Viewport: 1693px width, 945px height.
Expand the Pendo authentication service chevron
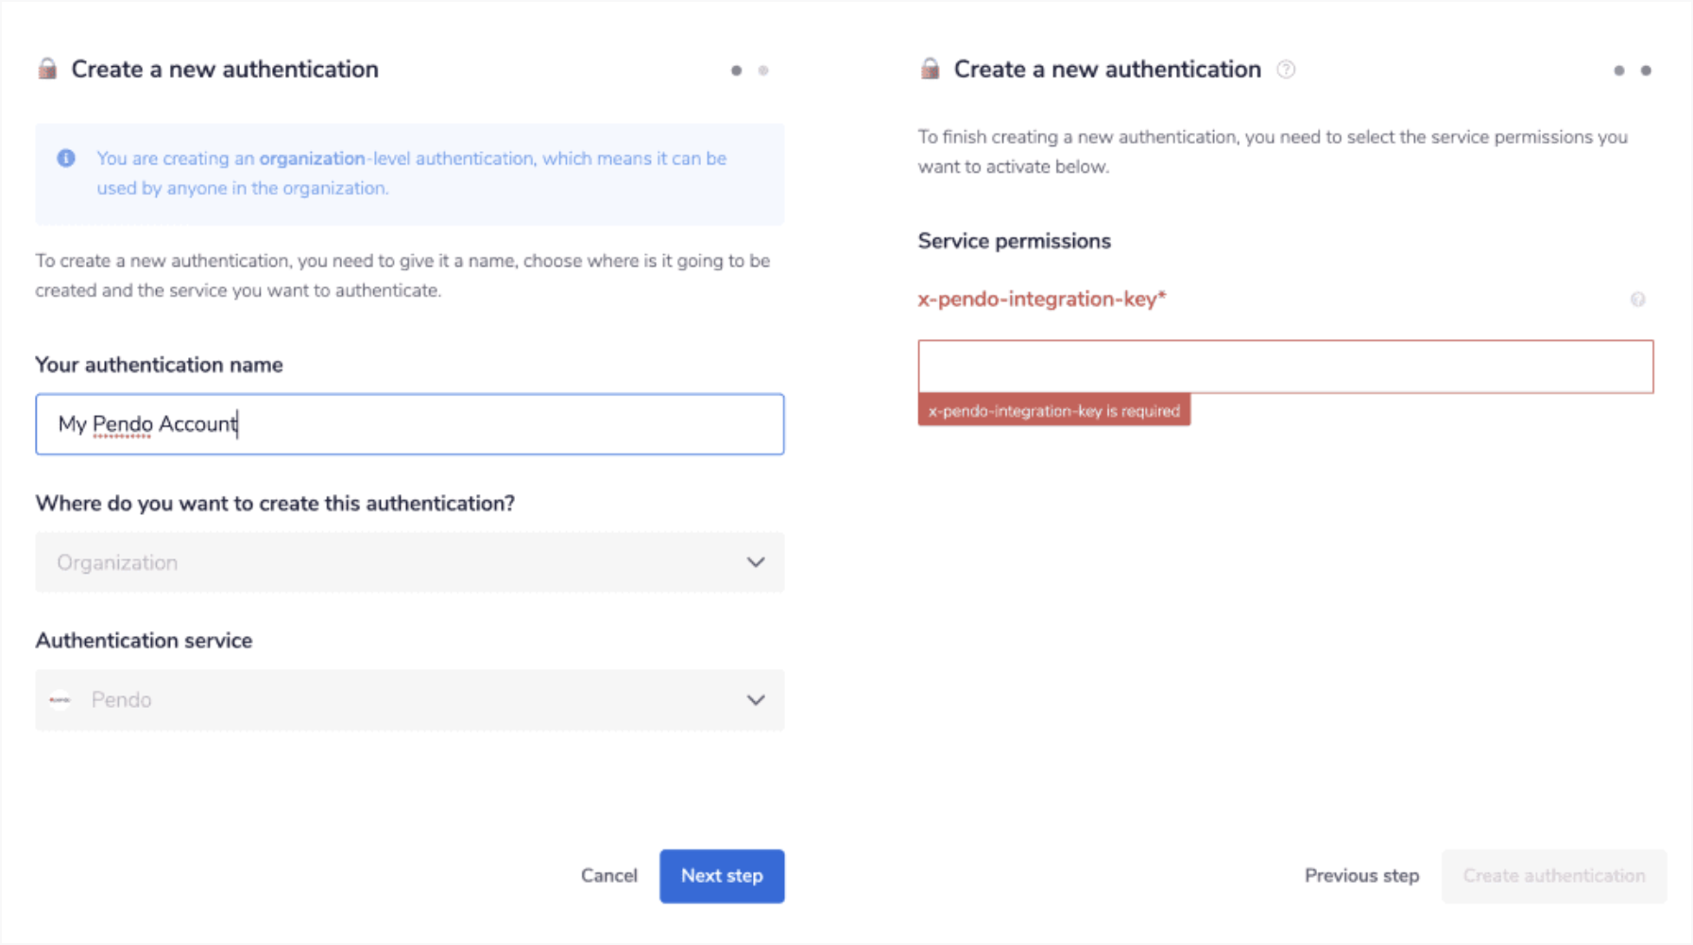[x=756, y=700]
